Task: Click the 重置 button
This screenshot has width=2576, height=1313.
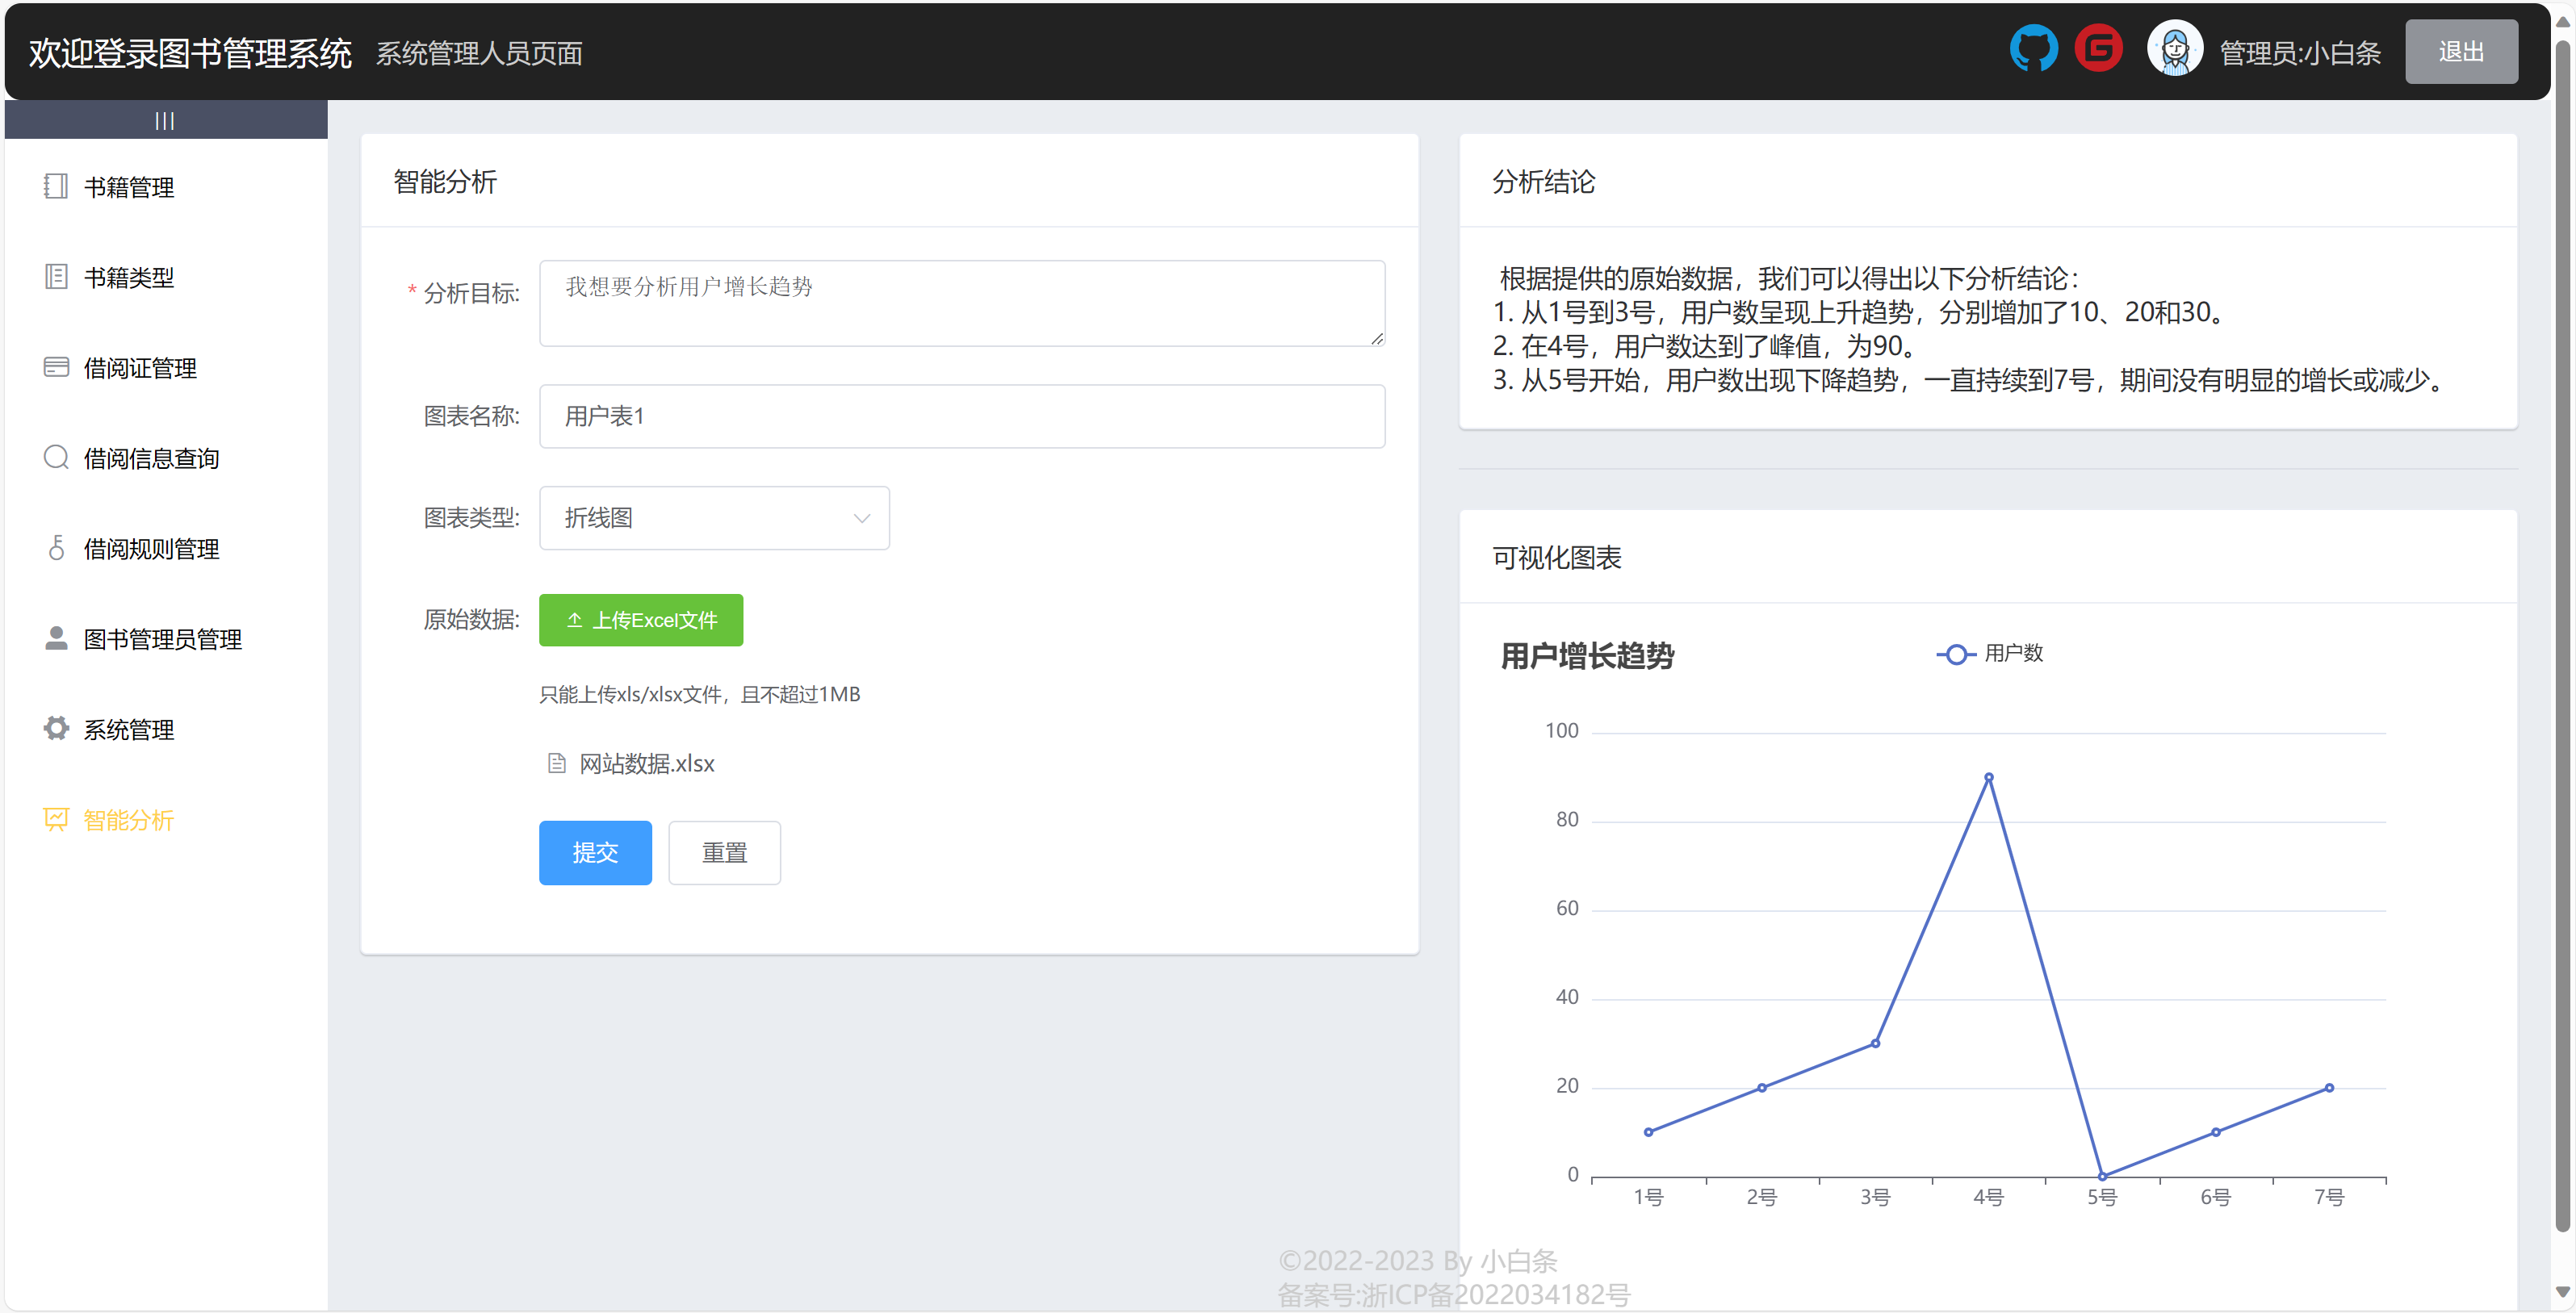Action: click(x=724, y=853)
